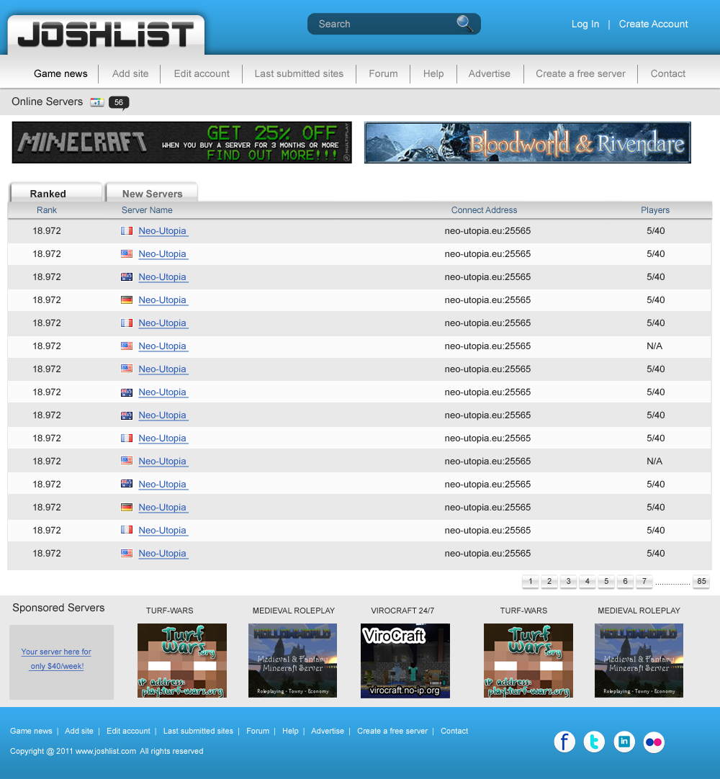Click the Minecraft 25% off banner
The image size is (720, 779).
[x=182, y=142]
